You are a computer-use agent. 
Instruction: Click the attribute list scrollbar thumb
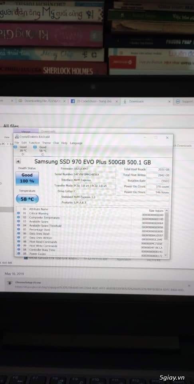click(166, 226)
